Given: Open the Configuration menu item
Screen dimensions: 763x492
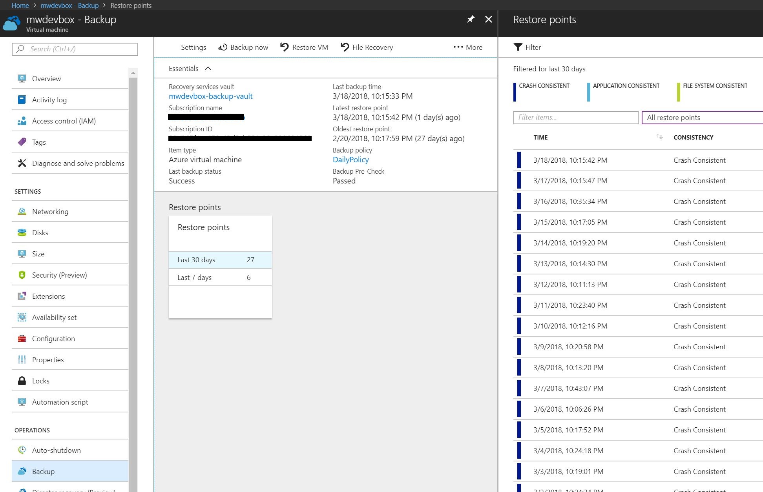Looking at the screenshot, I should 70,338.
